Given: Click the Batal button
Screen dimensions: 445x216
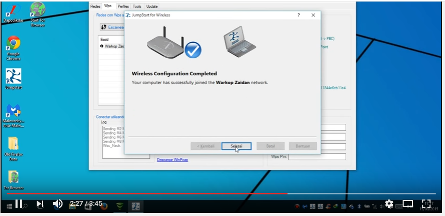Looking at the screenshot, I should tap(270, 146).
